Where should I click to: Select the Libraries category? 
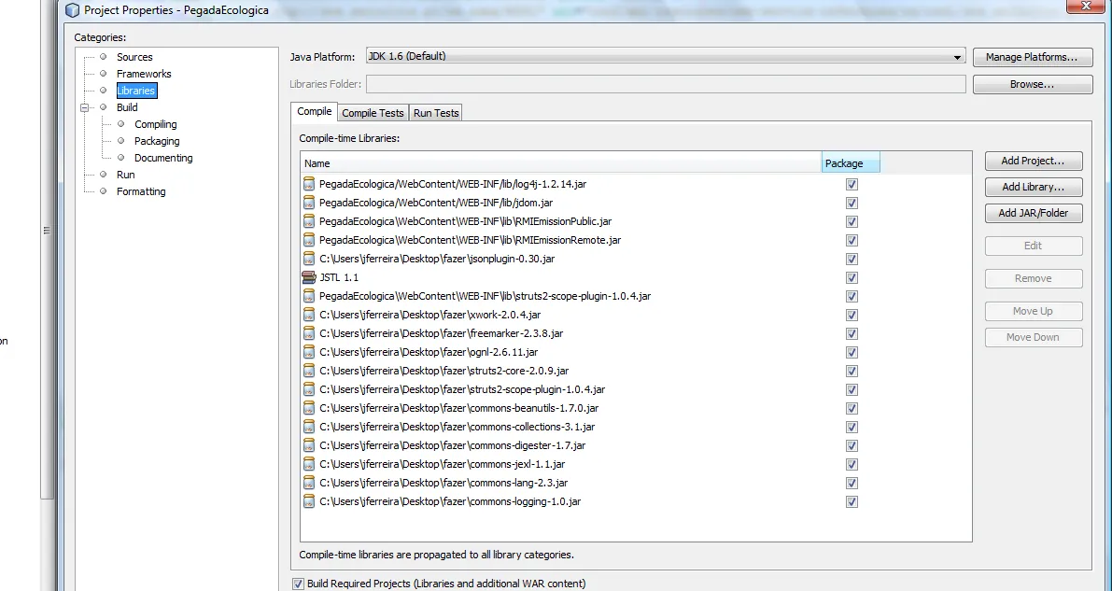pyautogui.click(x=136, y=91)
